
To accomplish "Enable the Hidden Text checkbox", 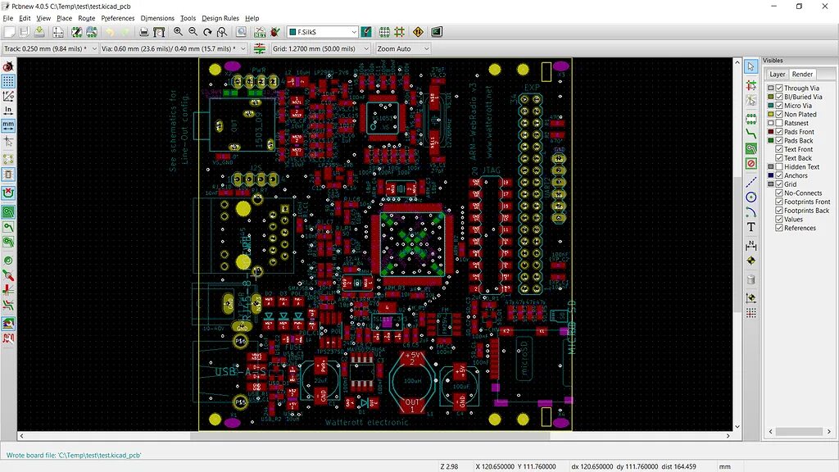I will coord(779,167).
